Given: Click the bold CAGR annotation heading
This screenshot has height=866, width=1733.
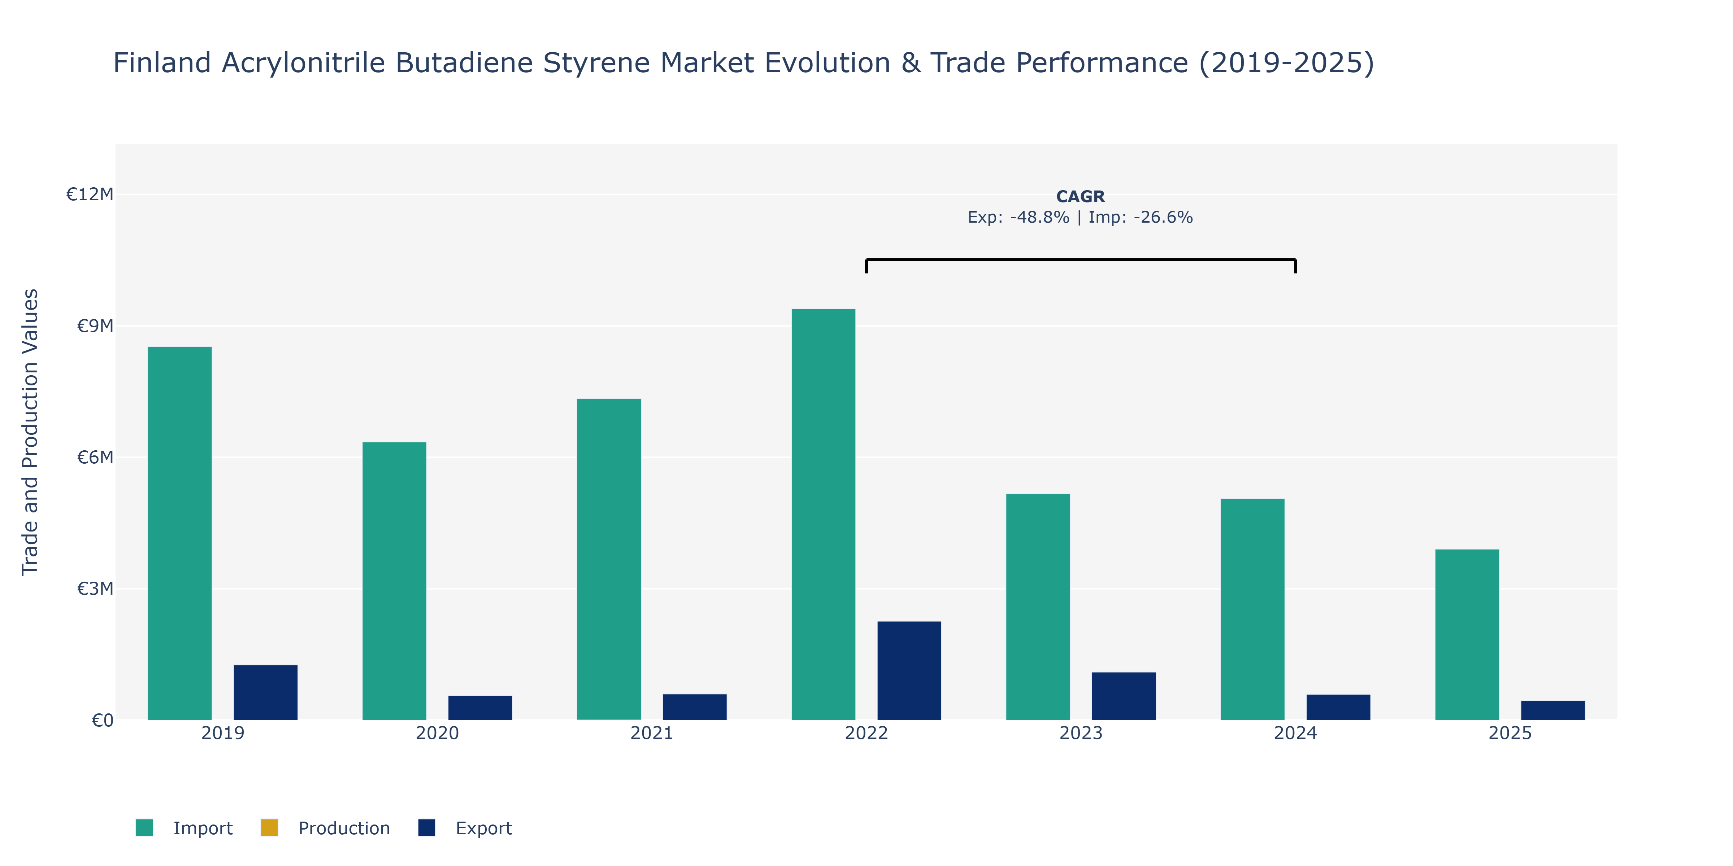Looking at the screenshot, I should pyautogui.click(x=1081, y=196).
